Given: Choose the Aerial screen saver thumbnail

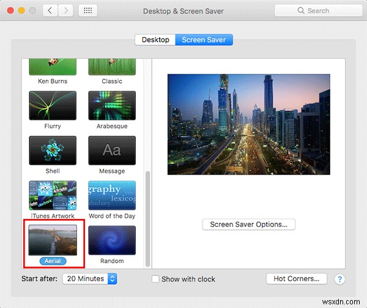Looking at the screenshot, I should pos(53,240).
